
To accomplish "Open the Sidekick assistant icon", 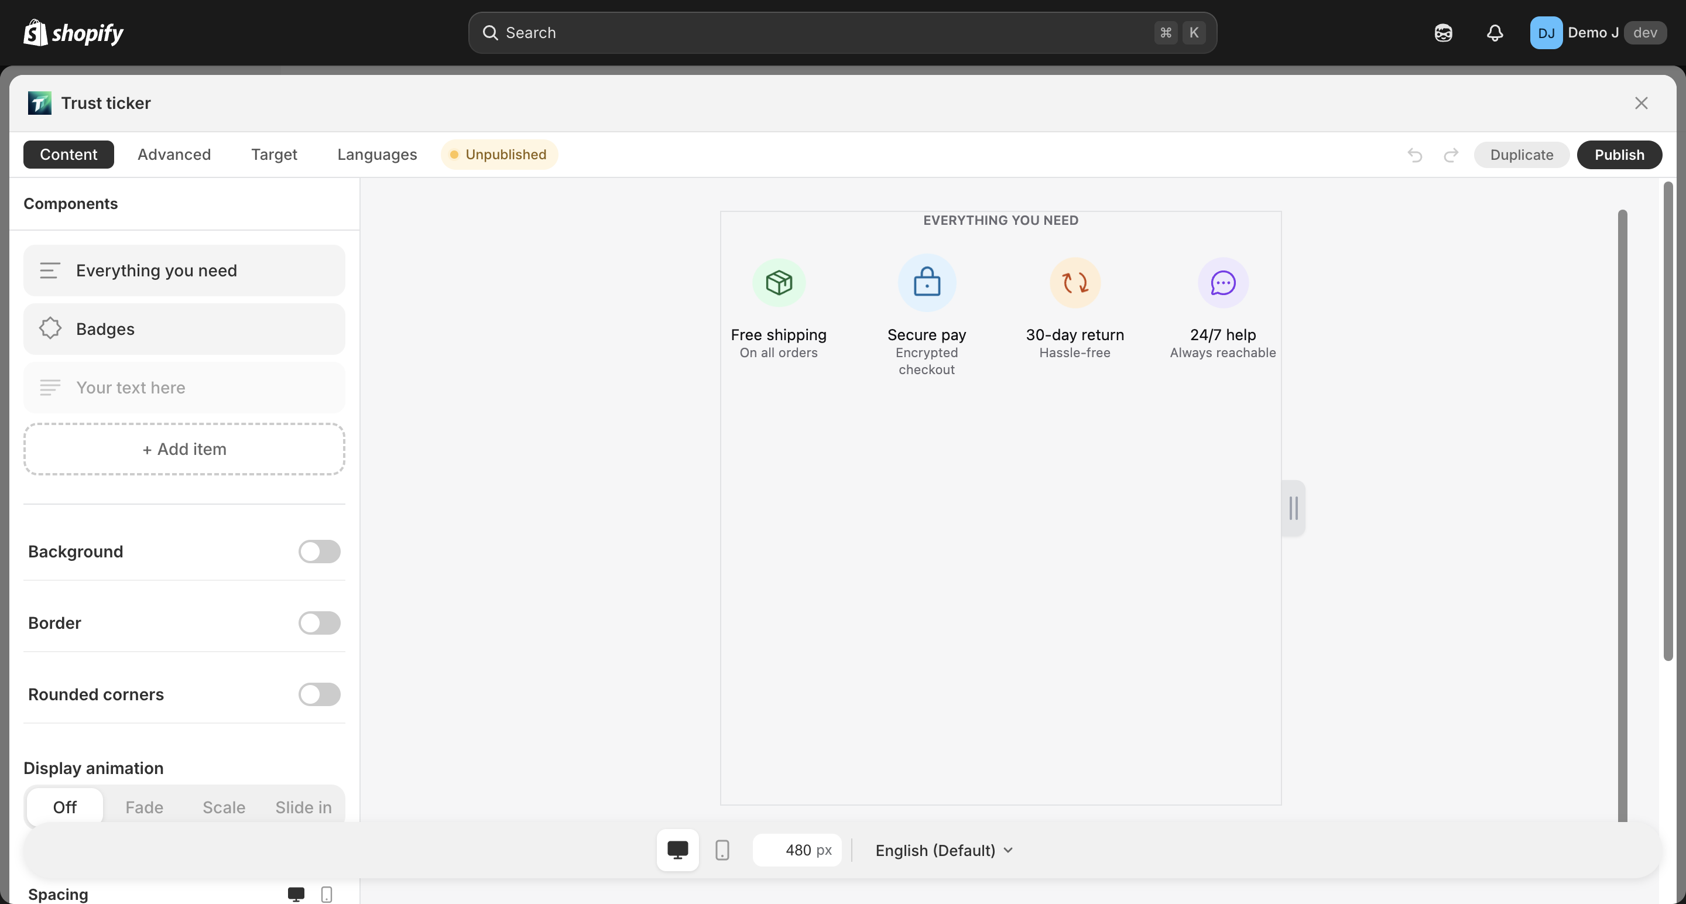I will point(1443,33).
